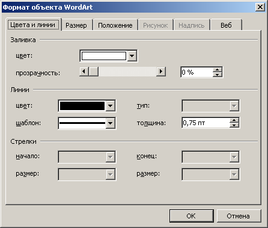Confirm the dialog with OK
The height and width of the screenshot is (228, 268).
(x=191, y=216)
